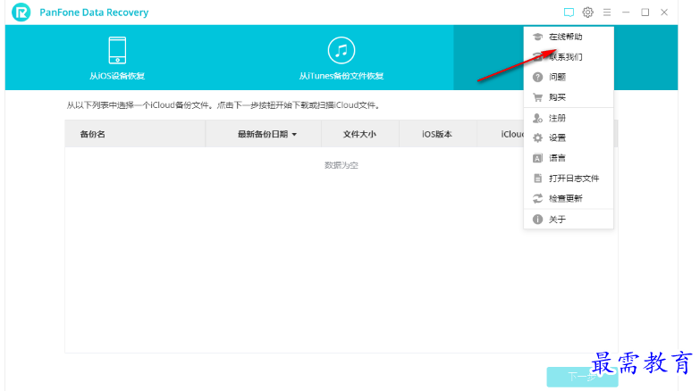Switch to 从iTunes备份文件恢复 tab
Screen dimensions: 700x391
pos(342,57)
